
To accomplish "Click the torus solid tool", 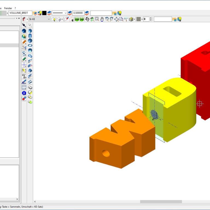I will click(x=30, y=45).
